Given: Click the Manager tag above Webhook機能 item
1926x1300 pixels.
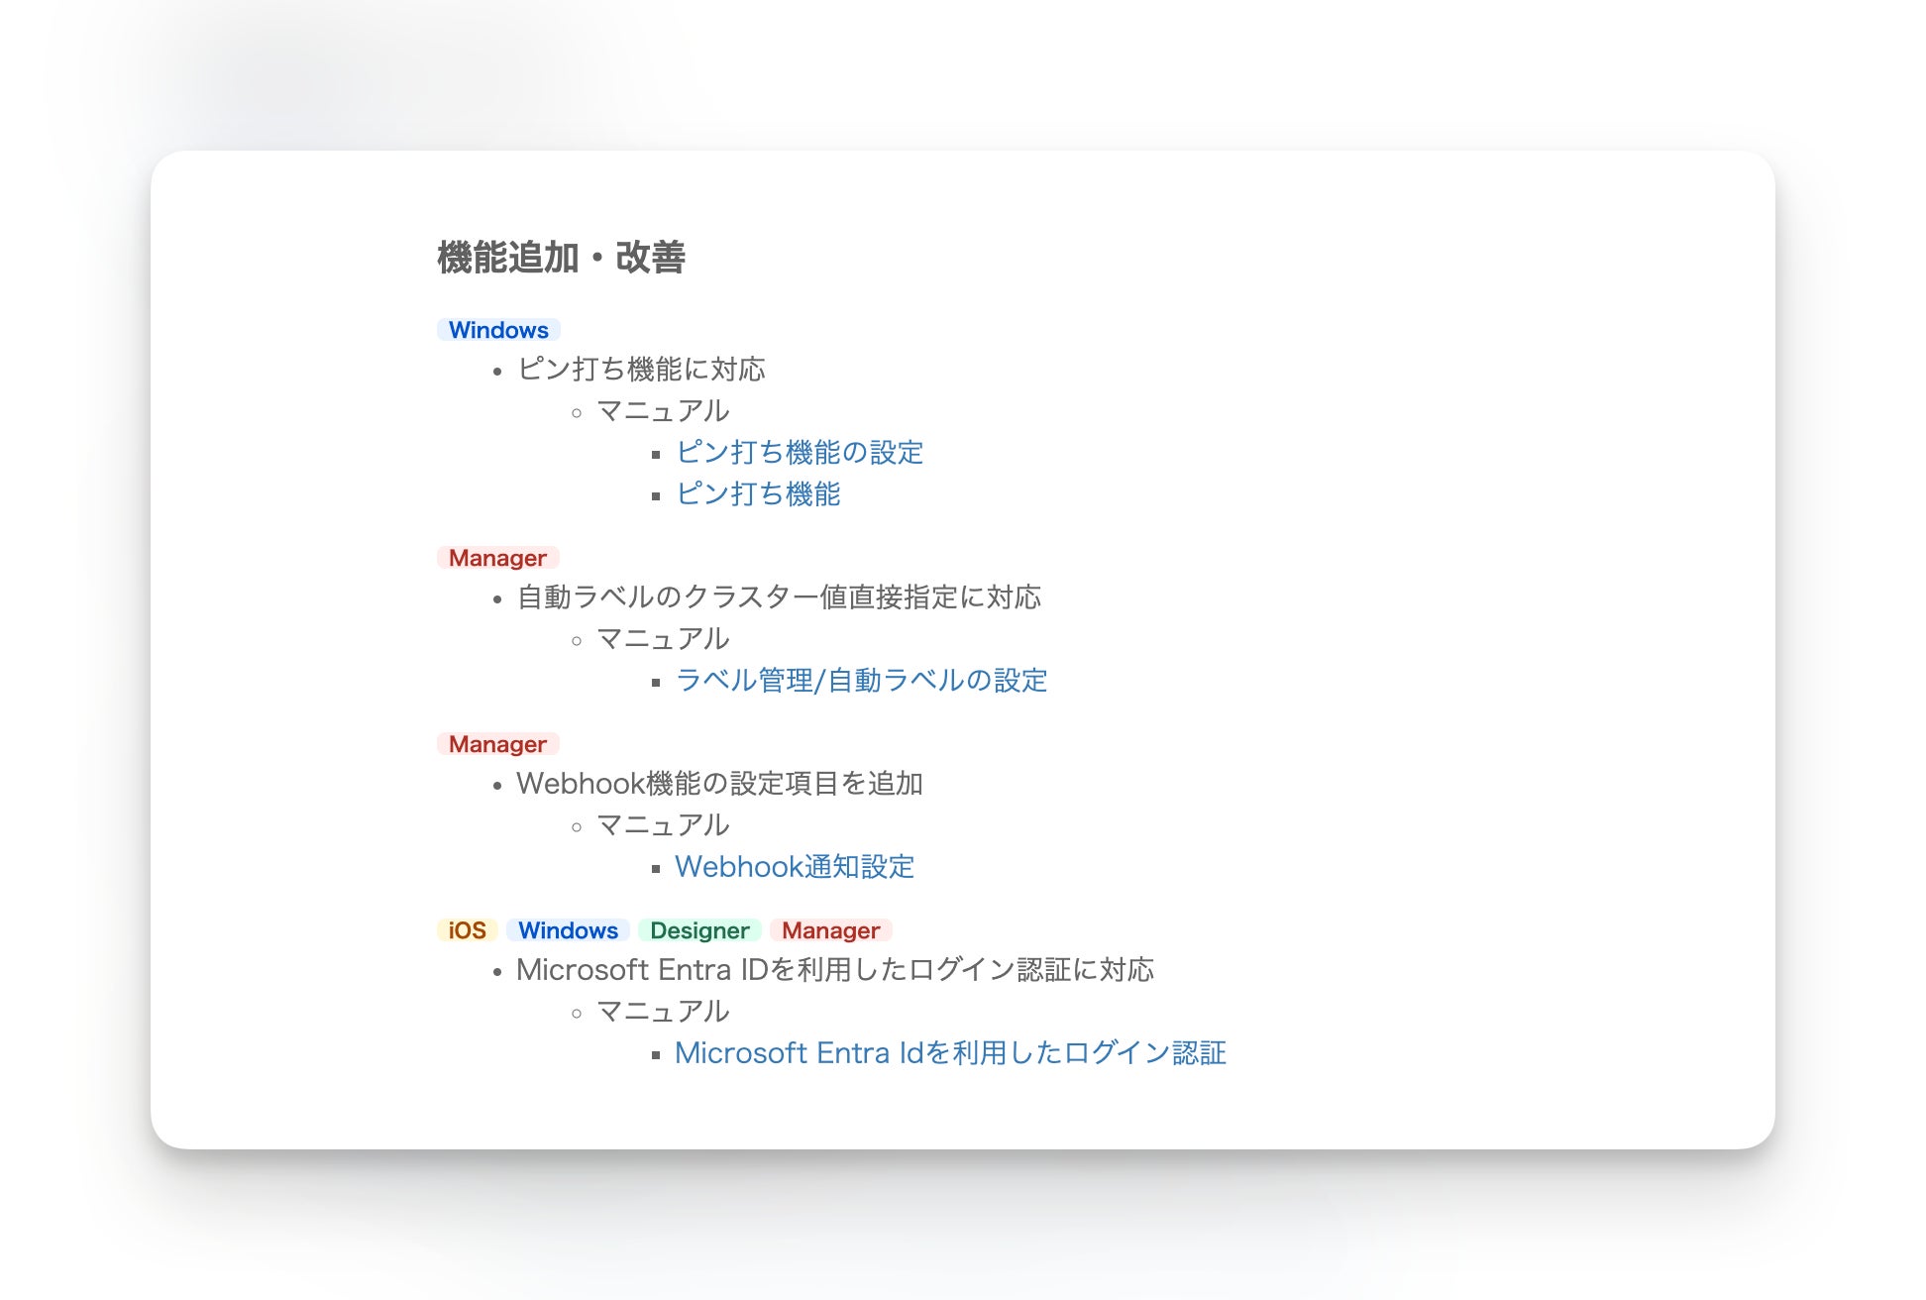Looking at the screenshot, I should pyautogui.click(x=497, y=744).
